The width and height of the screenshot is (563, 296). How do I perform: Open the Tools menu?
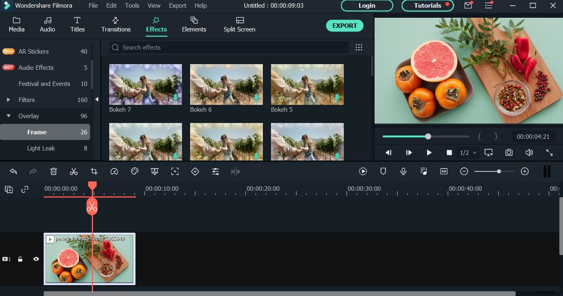[132, 5]
